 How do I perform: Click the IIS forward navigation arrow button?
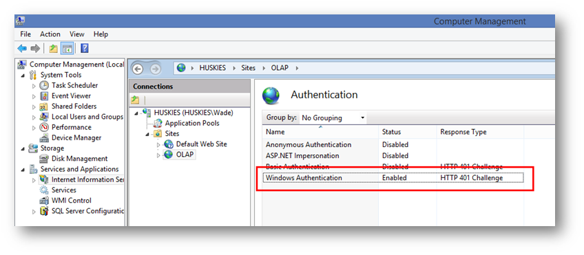click(155, 69)
